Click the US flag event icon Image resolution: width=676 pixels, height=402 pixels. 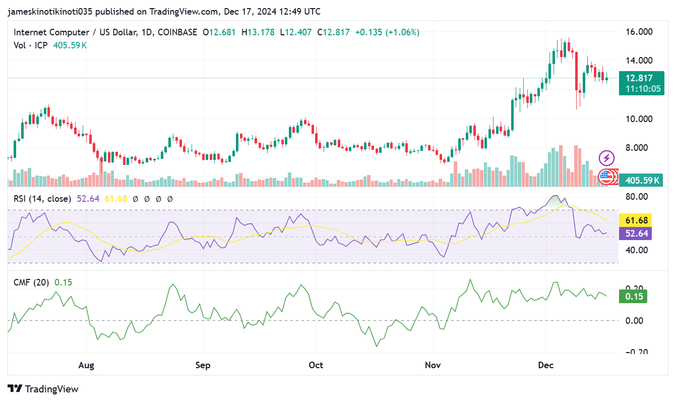(606, 177)
